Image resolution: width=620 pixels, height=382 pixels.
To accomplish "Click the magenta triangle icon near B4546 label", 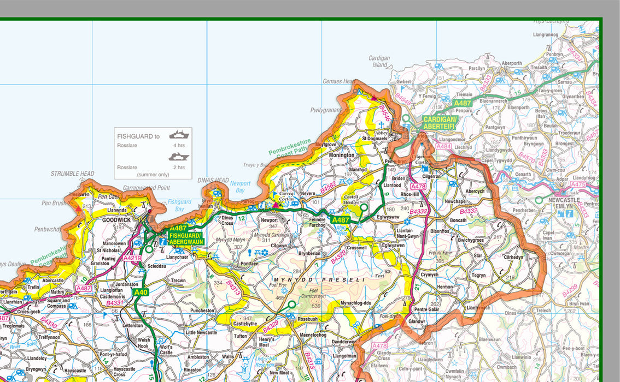I will (373, 98).
